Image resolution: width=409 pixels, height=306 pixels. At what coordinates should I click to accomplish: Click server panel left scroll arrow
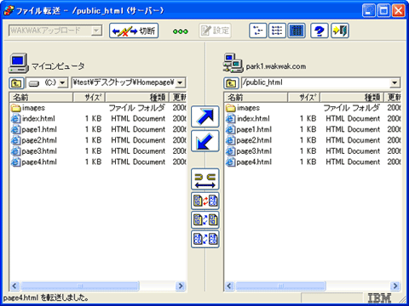point(229,286)
